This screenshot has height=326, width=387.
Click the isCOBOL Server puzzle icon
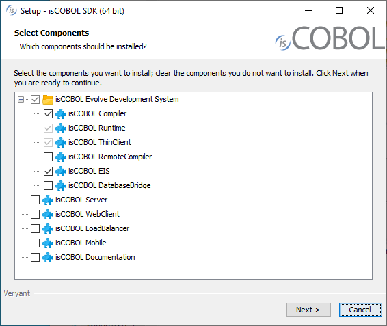48,200
